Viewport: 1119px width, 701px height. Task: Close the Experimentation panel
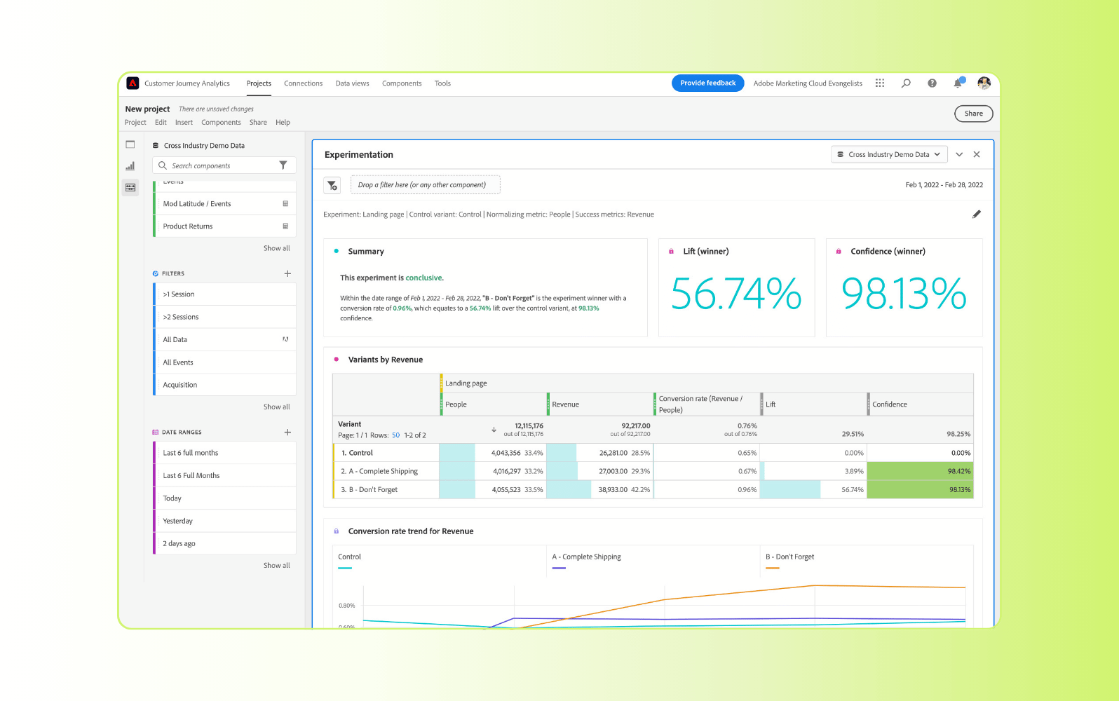coord(977,154)
